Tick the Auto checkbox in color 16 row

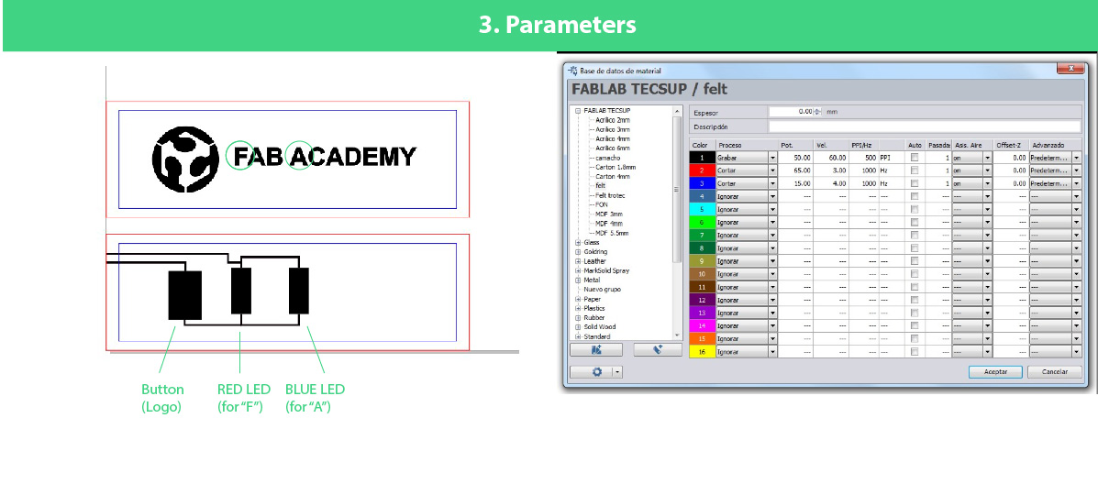click(914, 352)
